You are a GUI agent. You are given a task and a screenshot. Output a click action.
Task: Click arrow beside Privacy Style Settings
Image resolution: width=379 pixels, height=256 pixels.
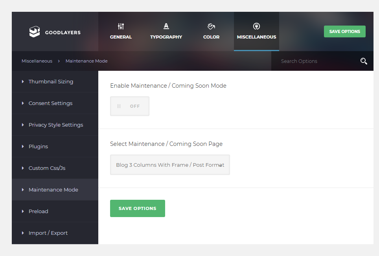pos(23,125)
